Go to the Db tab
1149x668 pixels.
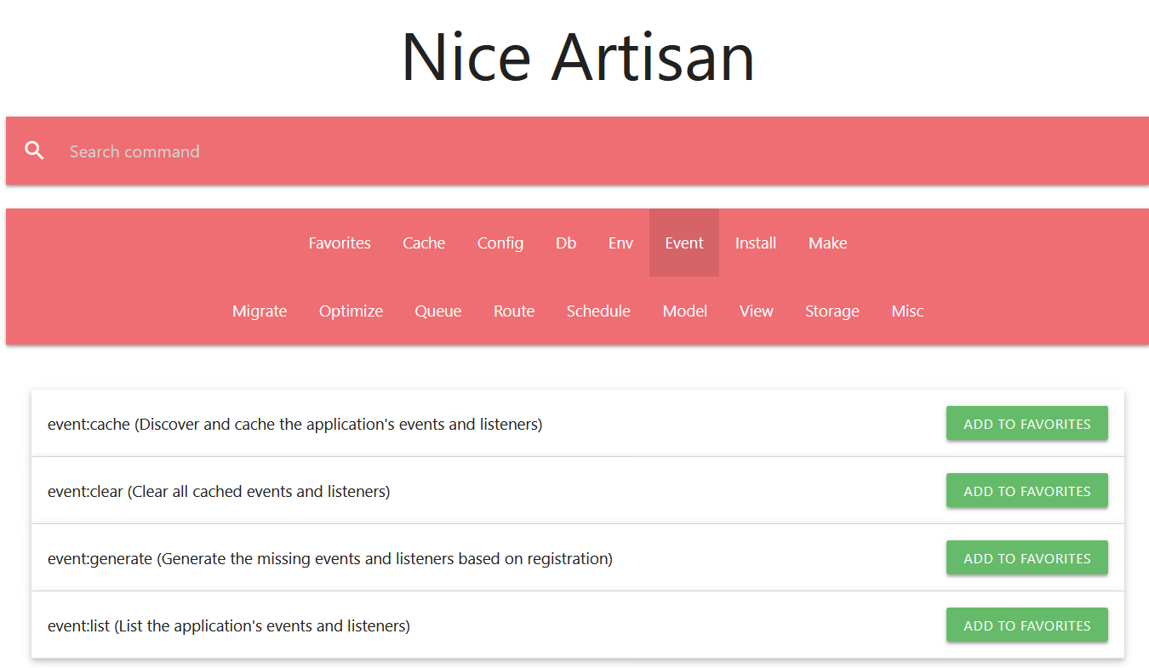pos(566,243)
